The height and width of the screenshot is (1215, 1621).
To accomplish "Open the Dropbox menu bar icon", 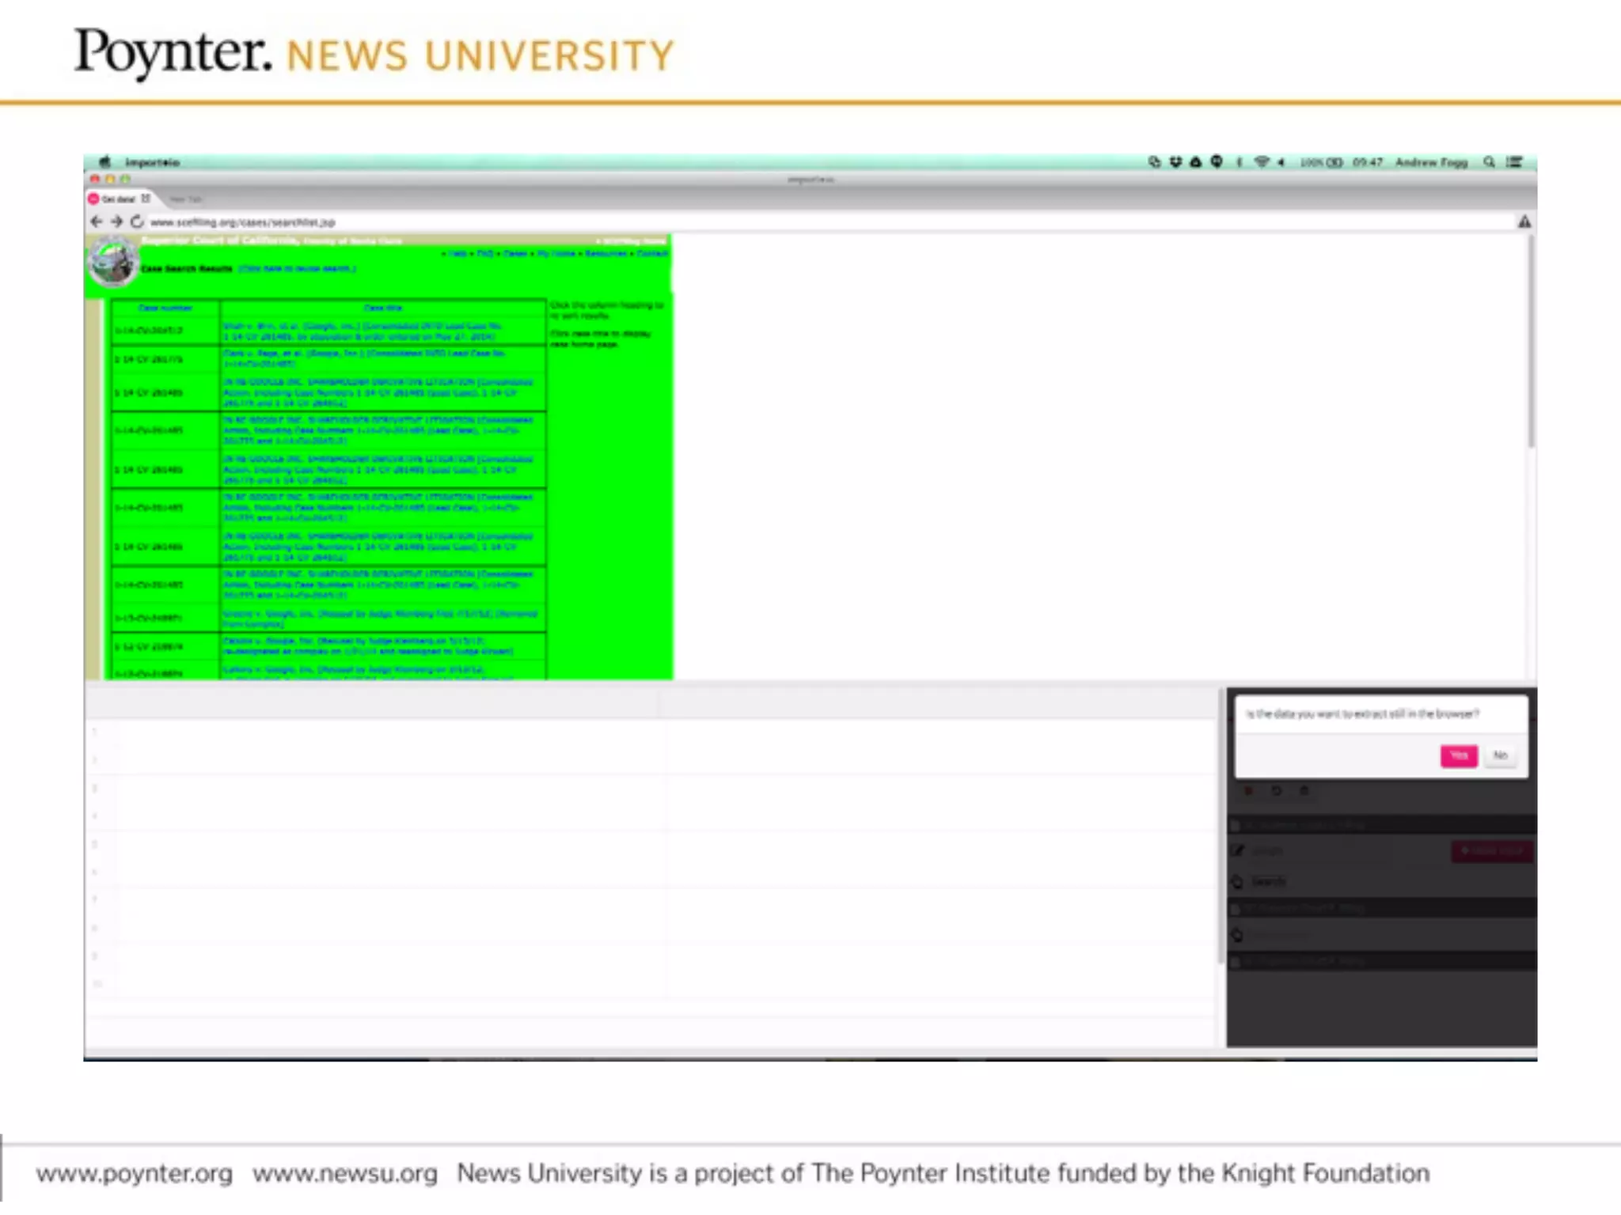I will [x=1175, y=162].
